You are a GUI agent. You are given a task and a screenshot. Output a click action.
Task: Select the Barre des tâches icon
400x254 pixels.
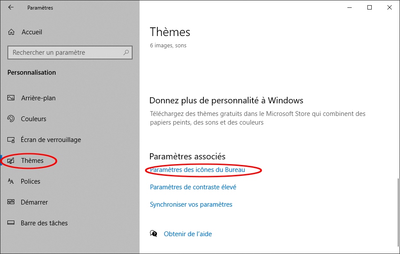point(11,223)
